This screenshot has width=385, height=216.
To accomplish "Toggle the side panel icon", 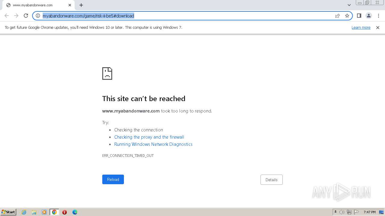I will 359,16.
